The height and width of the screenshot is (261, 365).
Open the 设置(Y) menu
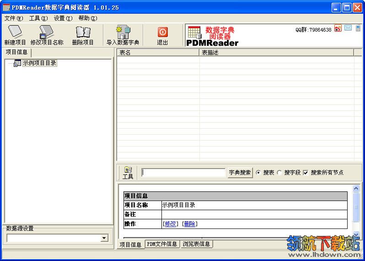tap(63, 18)
